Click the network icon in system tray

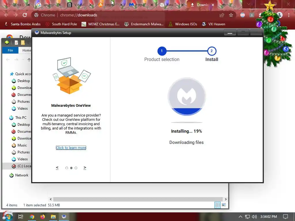click(247, 217)
